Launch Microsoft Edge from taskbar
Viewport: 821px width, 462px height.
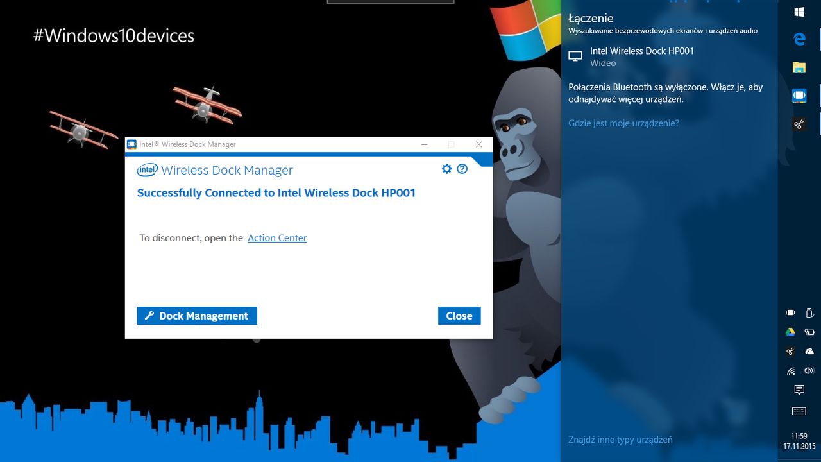point(799,40)
